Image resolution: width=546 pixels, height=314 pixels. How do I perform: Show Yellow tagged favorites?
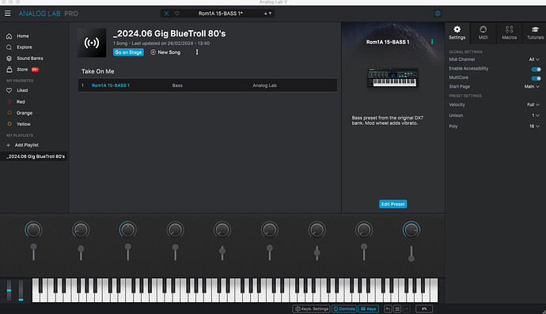[x=23, y=124]
